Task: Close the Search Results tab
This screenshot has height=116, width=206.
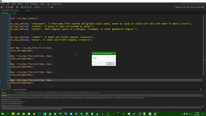Action: point(32,93)
